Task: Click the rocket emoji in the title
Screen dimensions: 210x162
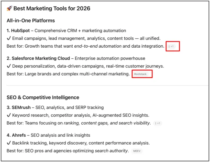Action: click(x=9, y=9)
